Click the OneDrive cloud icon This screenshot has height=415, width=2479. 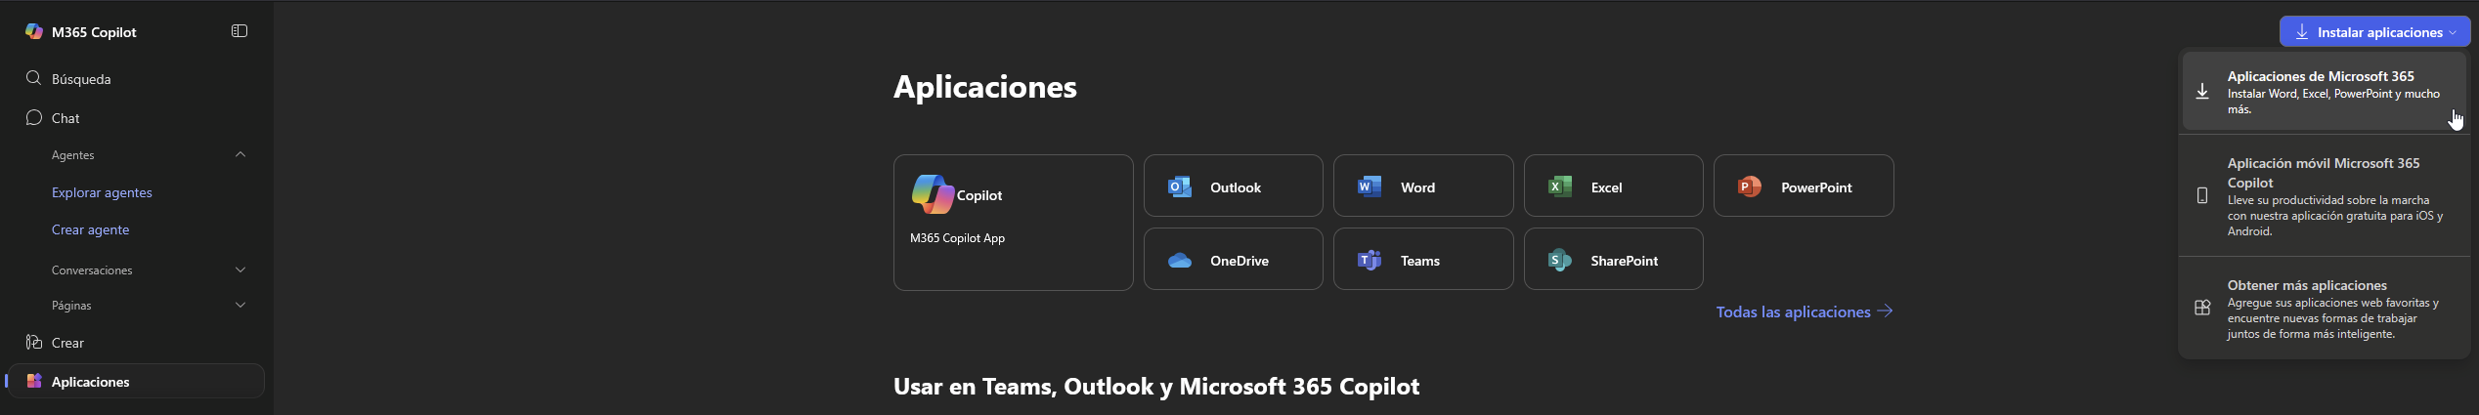coord(1180,261)
